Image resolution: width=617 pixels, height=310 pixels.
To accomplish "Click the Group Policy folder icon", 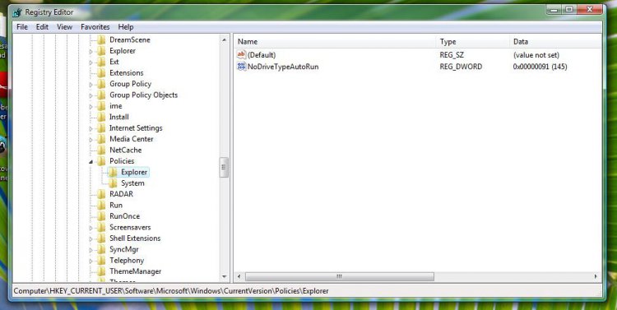I will pos(101,84).
